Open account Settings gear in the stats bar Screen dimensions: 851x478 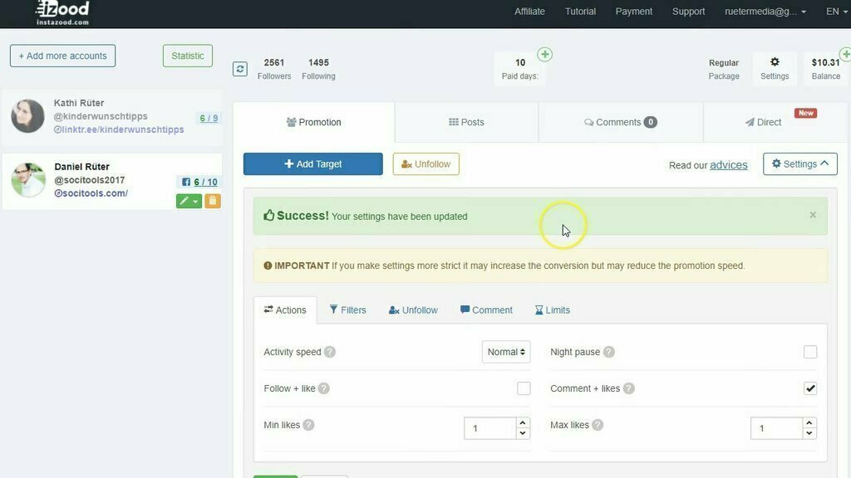pos(775,68)
